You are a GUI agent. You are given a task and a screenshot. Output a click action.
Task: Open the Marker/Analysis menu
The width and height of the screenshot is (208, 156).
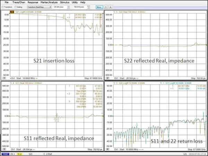49,2
